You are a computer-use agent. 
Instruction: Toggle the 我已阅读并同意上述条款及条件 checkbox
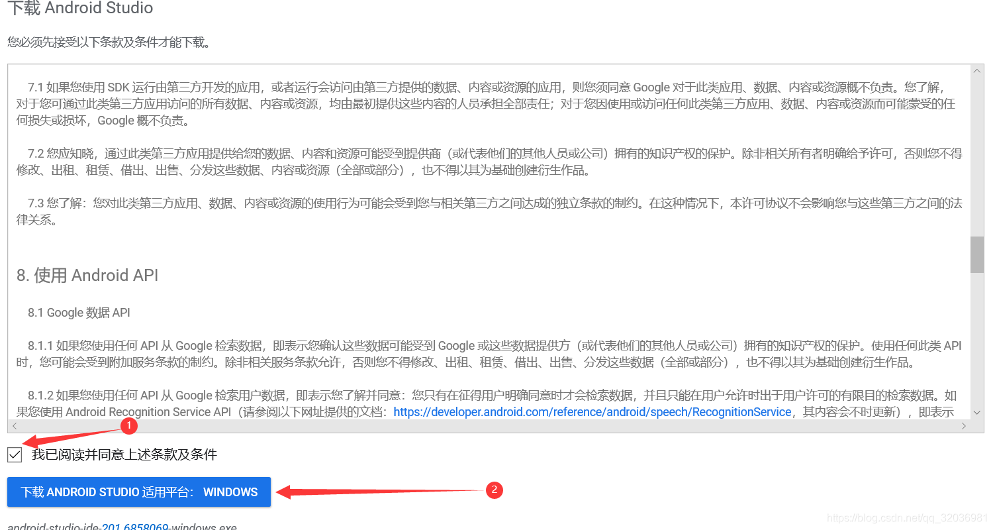[15, 454]
